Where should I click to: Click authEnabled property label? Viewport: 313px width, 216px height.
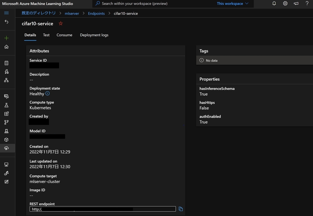pos(210,117)
